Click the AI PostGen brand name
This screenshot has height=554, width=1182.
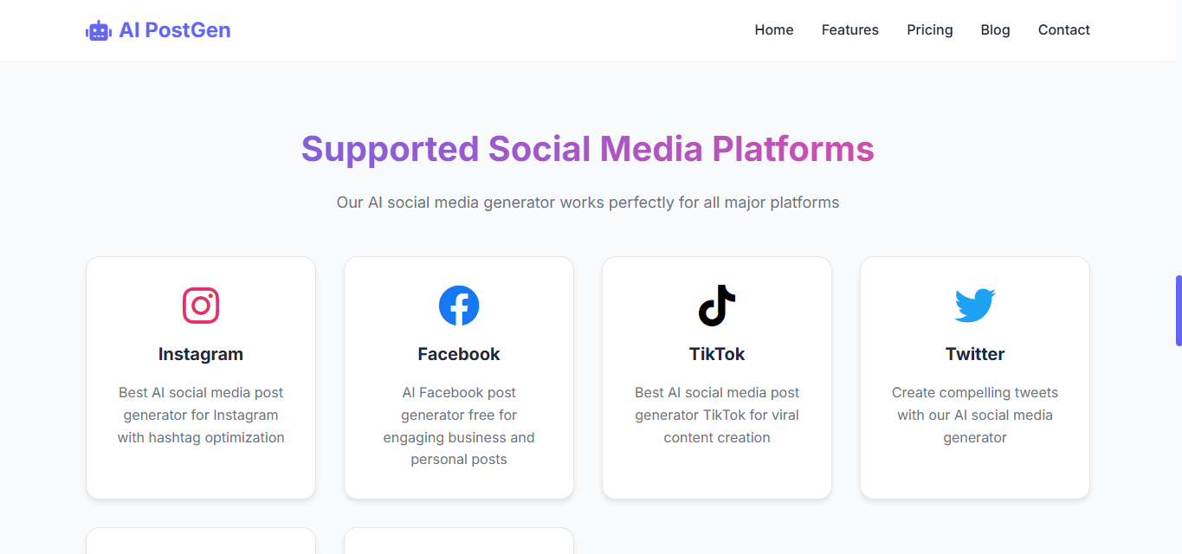(175, 30)
